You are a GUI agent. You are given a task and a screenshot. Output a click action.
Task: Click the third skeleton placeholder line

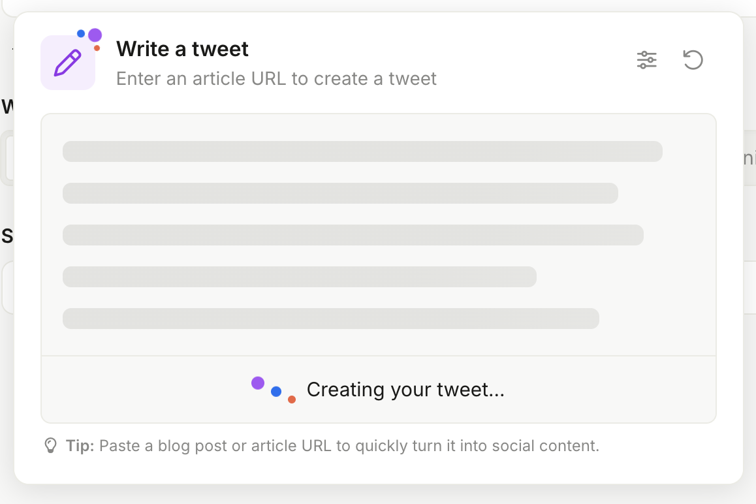(353, 235)
